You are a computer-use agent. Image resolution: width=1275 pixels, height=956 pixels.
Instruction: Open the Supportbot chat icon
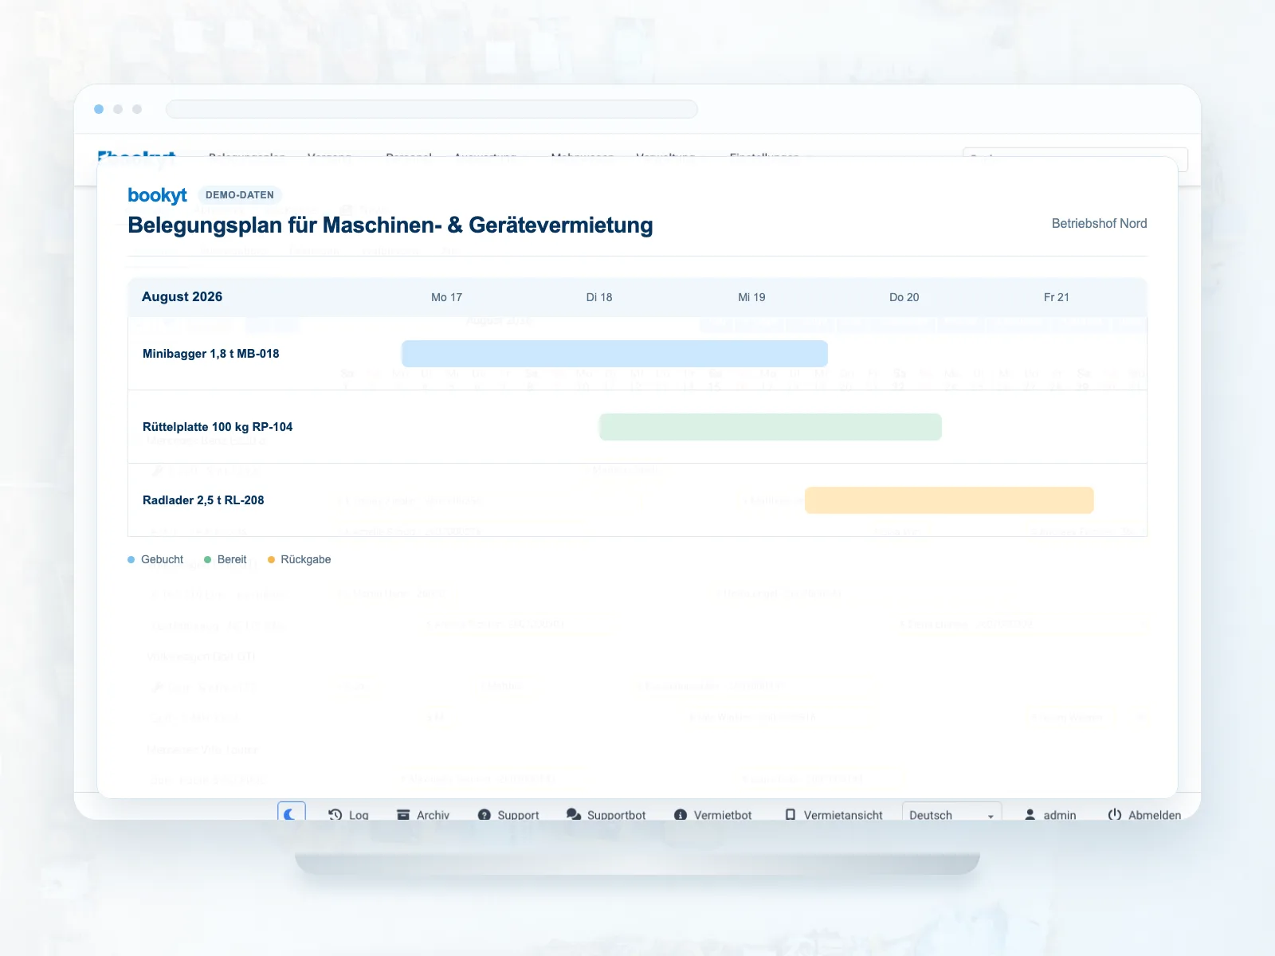point(574,815)
